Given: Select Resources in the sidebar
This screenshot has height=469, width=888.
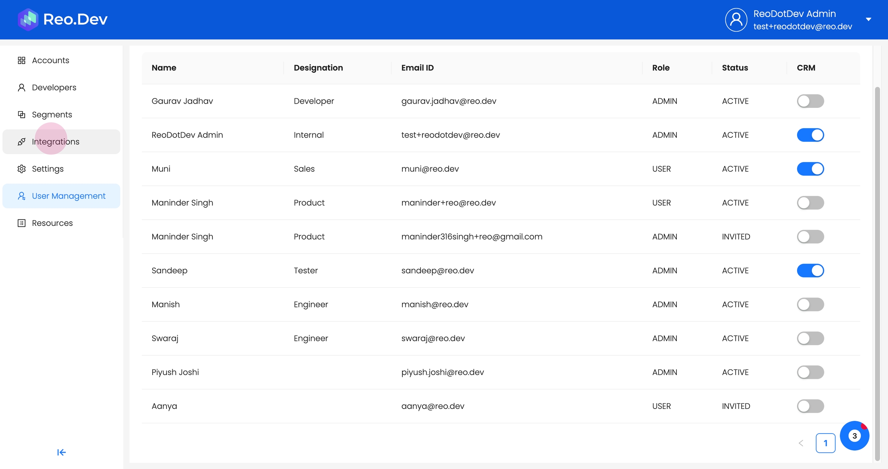Looking at the screenshot, I should (52, 223).
